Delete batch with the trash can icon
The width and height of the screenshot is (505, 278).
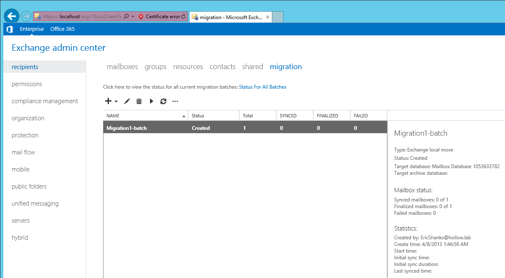click(x=139, y=101)
